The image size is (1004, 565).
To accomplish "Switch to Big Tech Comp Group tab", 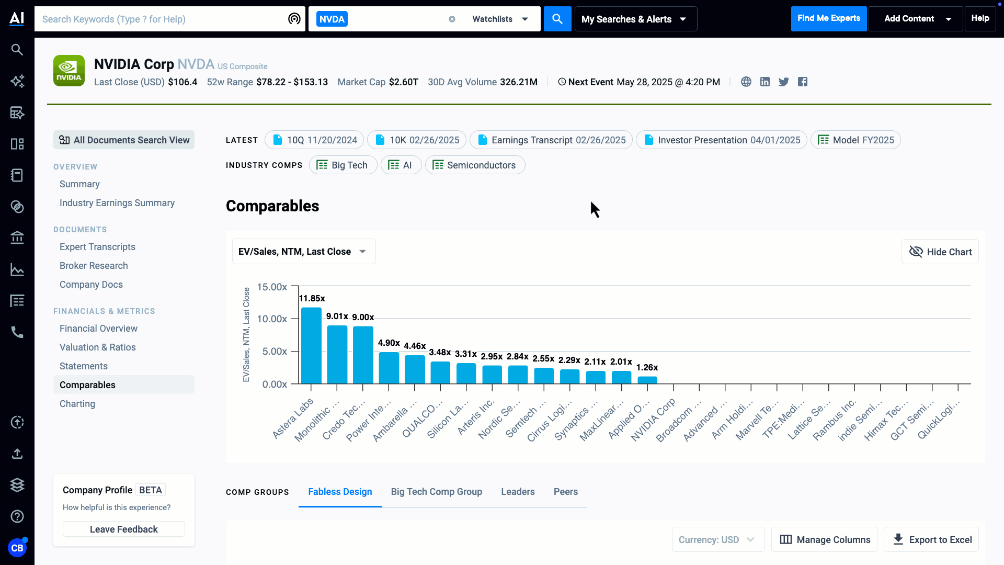I will point(437,492).
